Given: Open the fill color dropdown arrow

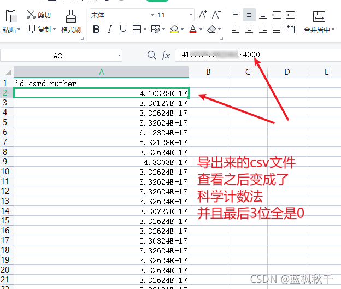Looking at the screenshot, I should click(x=182, y=29).
